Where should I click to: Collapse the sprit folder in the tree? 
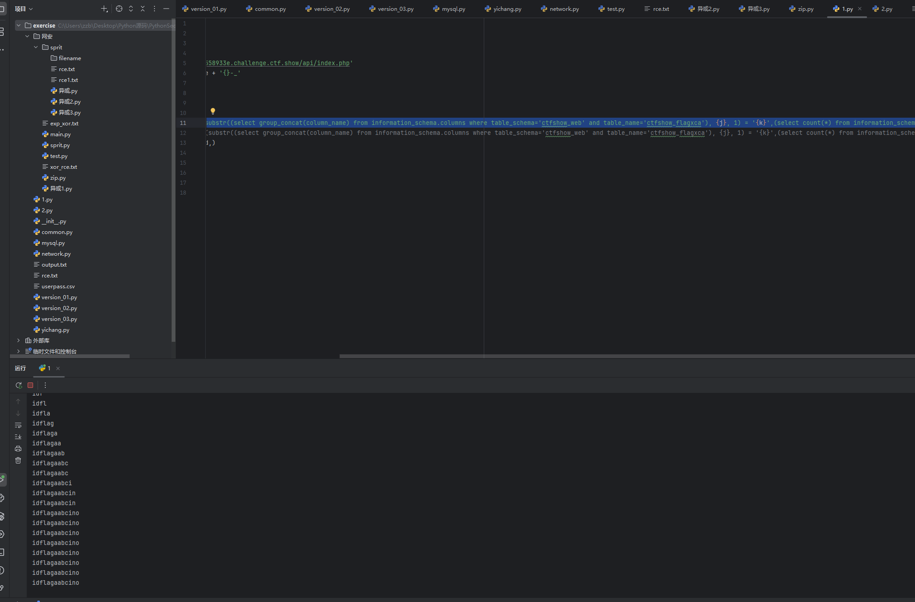36,47
